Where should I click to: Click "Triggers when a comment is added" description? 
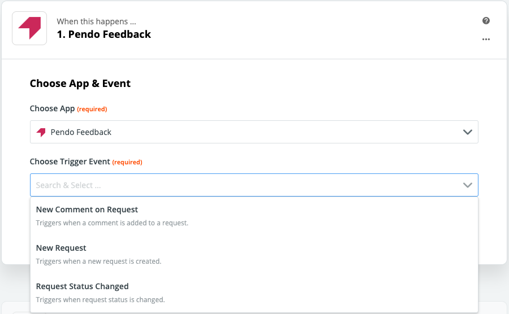pos(112,223)
